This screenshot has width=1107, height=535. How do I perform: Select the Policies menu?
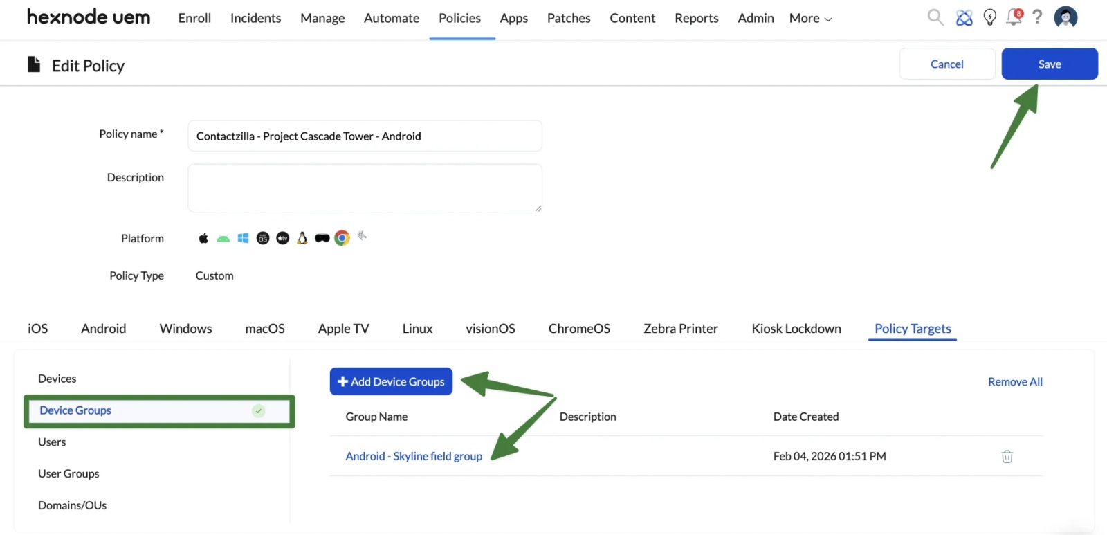459,19
